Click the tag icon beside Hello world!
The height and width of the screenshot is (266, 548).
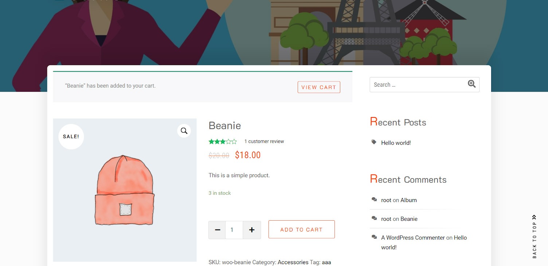[x=374, y=142]
